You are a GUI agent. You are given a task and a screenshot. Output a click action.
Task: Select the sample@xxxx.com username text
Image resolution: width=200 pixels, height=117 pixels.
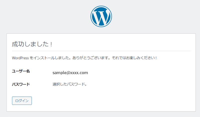click(x=70, y=73)
